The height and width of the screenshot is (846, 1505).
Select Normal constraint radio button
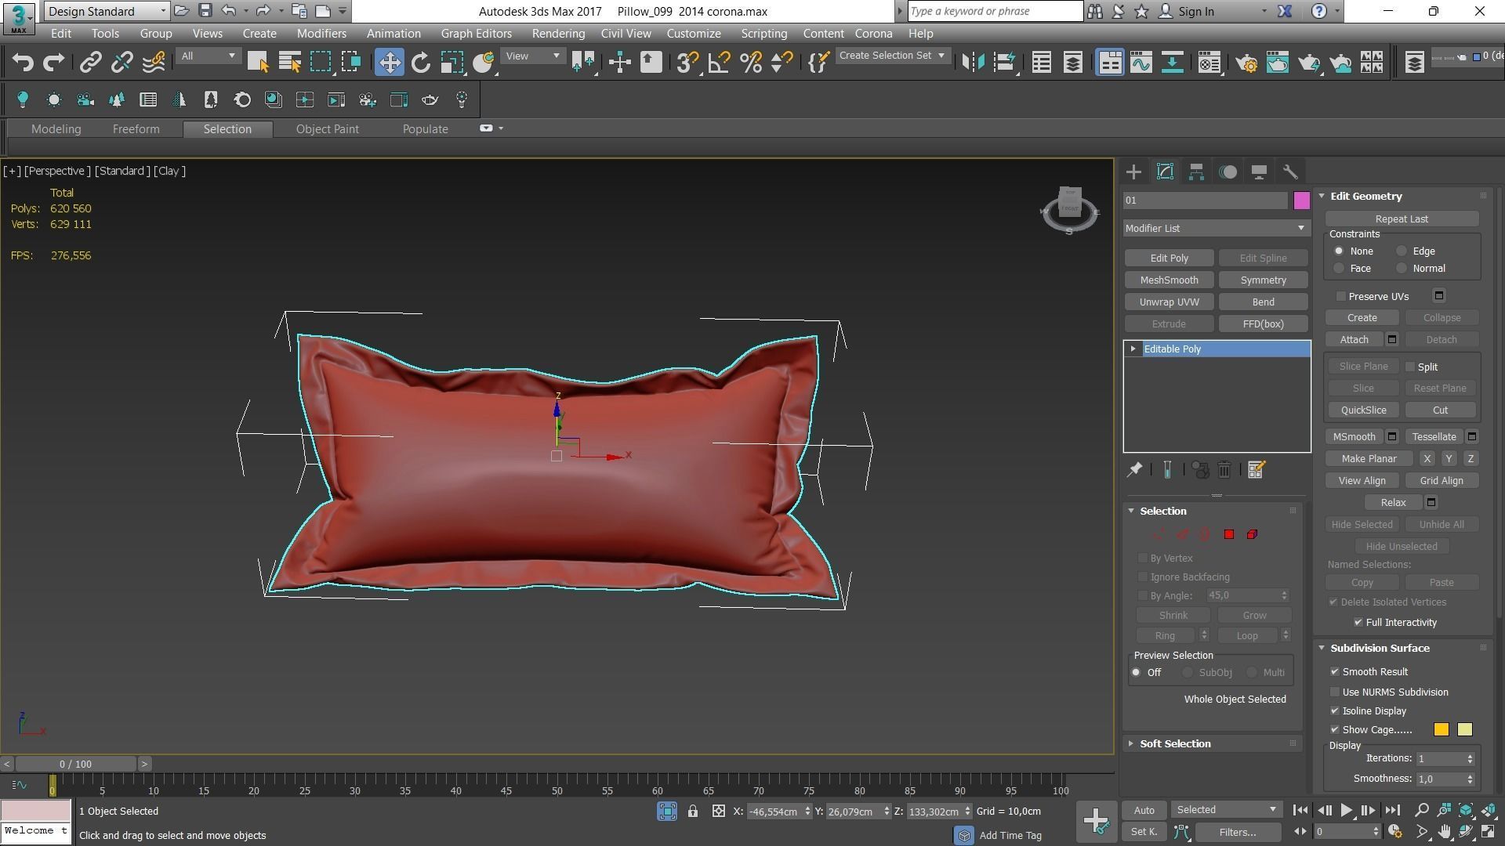click(1402, 269)
